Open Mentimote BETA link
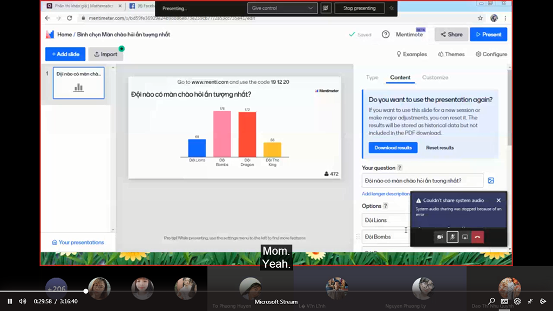Screen dimensions: 553x311 [410, 34]
